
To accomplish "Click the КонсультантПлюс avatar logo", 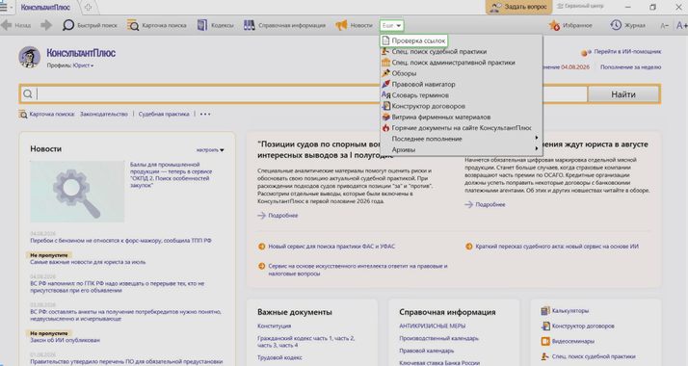I will (30, 57).
